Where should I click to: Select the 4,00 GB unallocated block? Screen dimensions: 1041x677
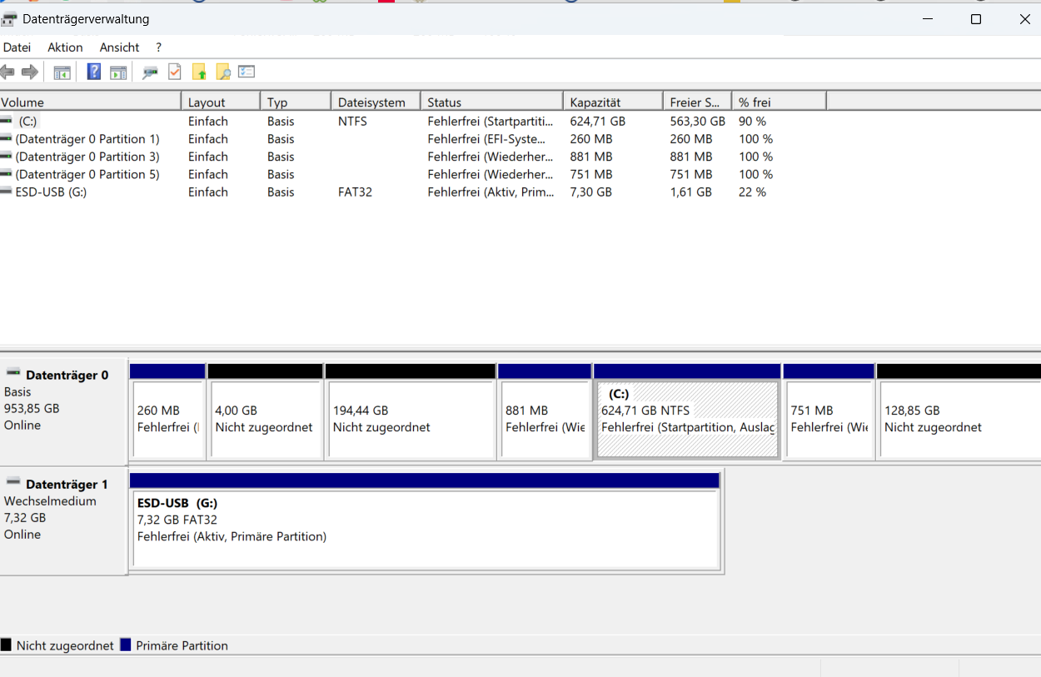[x=266, y=412]
